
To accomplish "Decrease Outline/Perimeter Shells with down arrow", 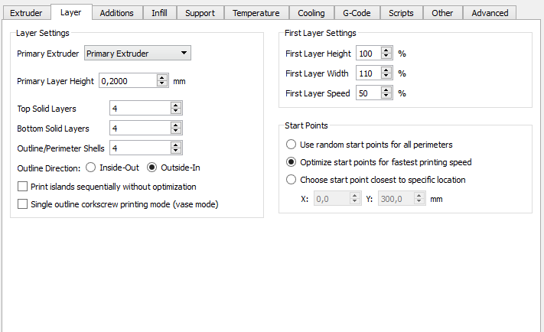I will coord(176,151).
